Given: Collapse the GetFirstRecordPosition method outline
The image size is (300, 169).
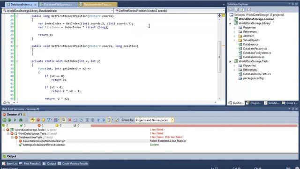Looking at the screenshot, I should [x=17, y=16].
